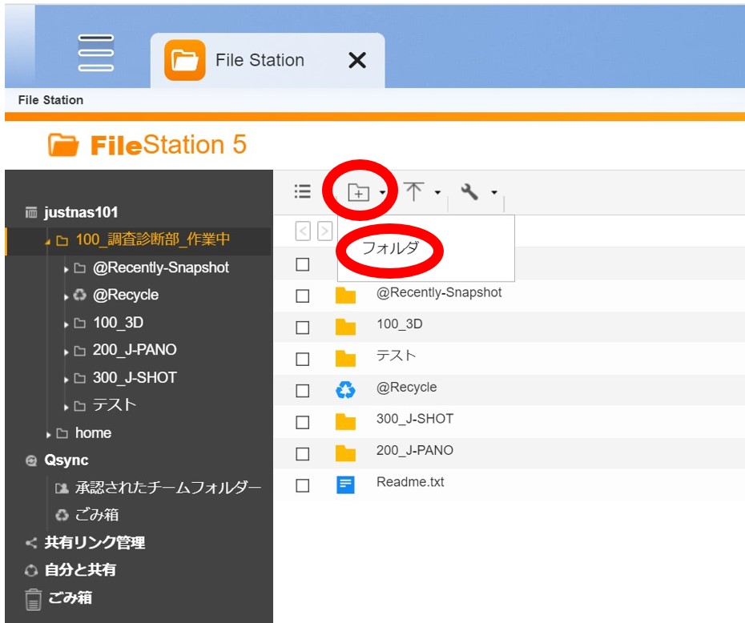Open the file name Readme.txt

[x=410, y=482]
